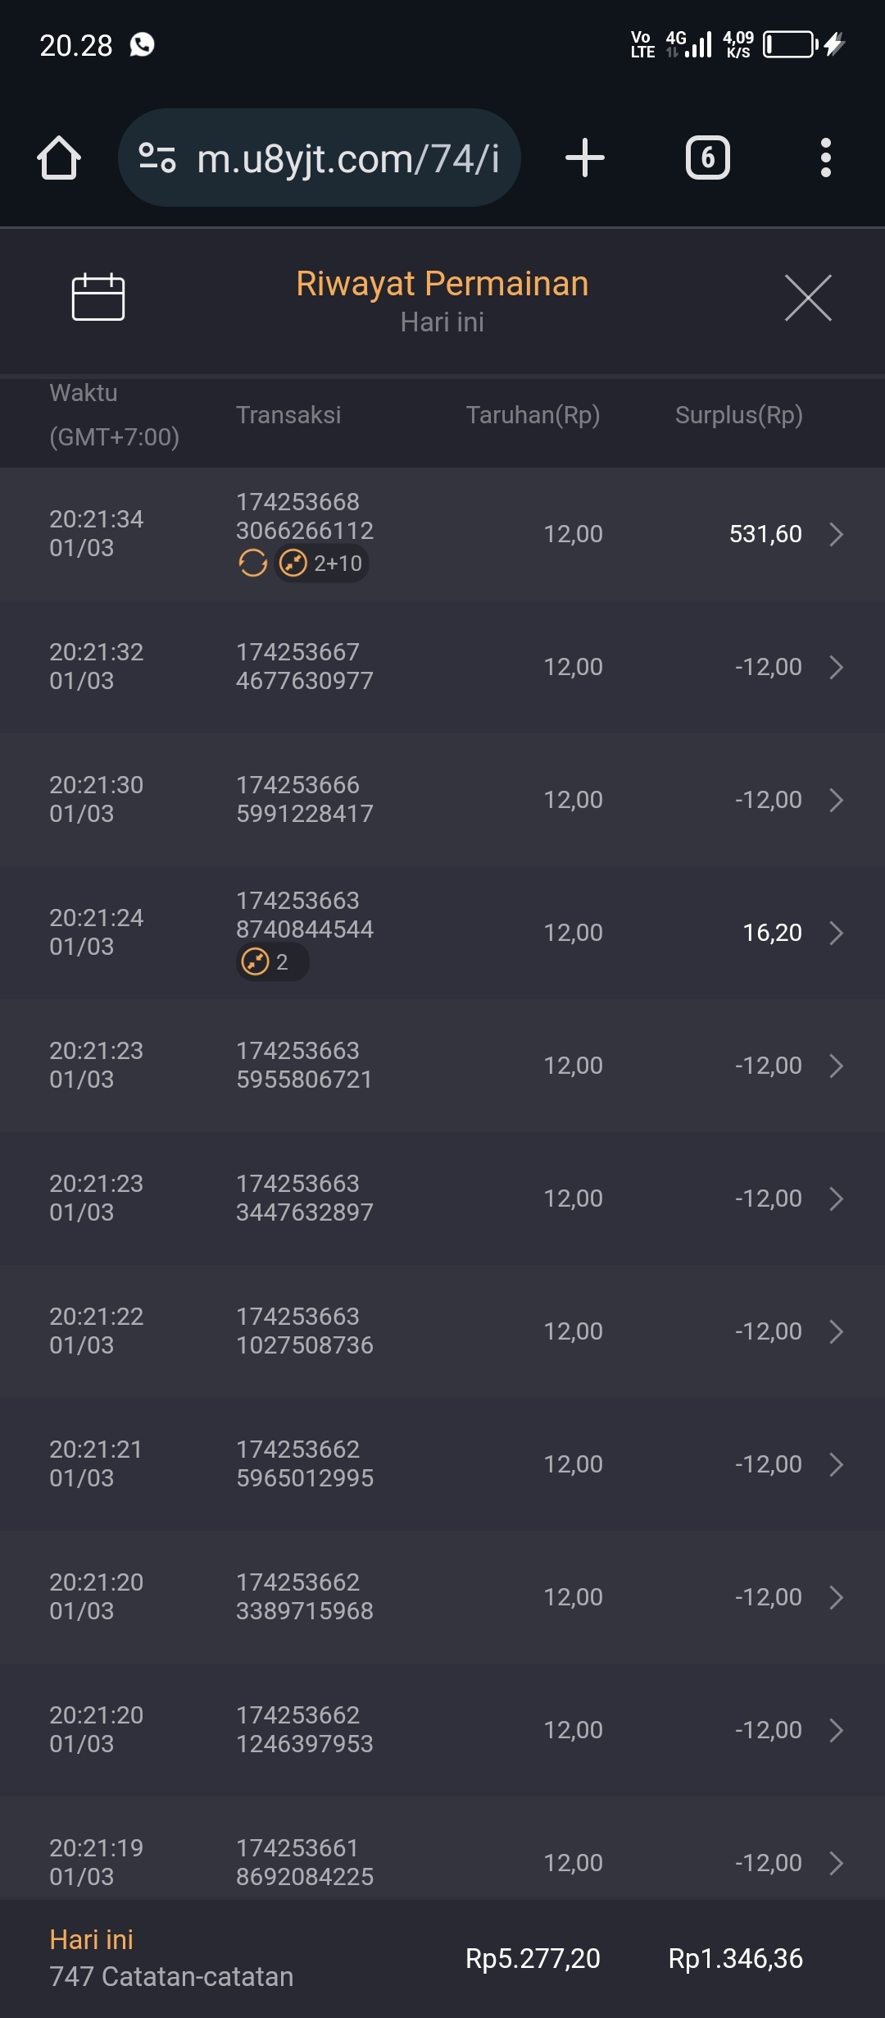The image size is (885, 2018).
Task: Open the browser three-dot menu
Action: (825, 158)
